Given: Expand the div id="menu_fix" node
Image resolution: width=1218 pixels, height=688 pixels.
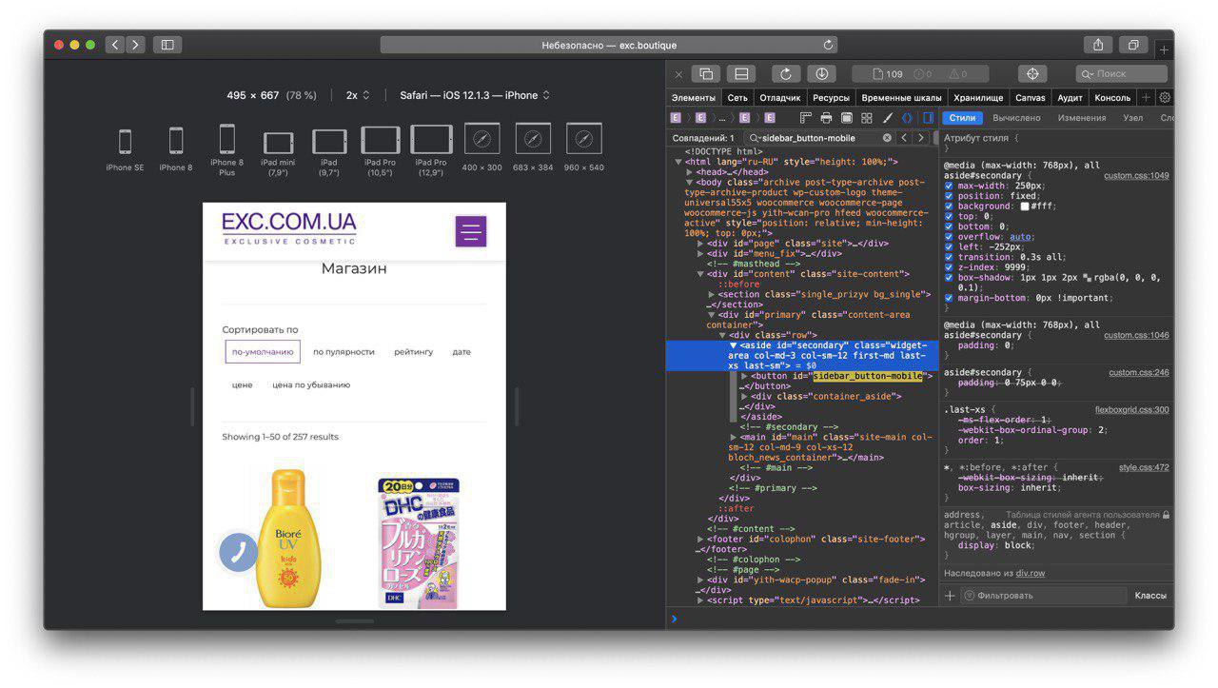Looking at the screenshot, I should [x=701, y=254].
